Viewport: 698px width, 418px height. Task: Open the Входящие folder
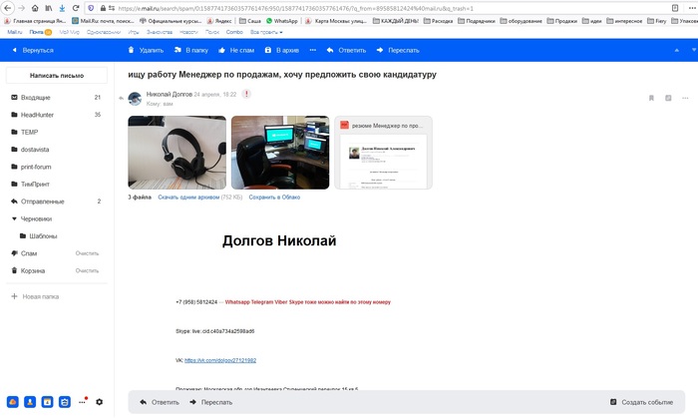[57, 97]
